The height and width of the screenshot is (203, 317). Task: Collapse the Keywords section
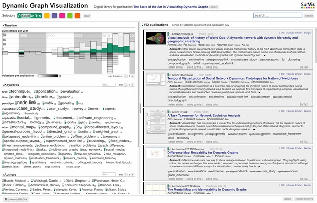point(11,85)
